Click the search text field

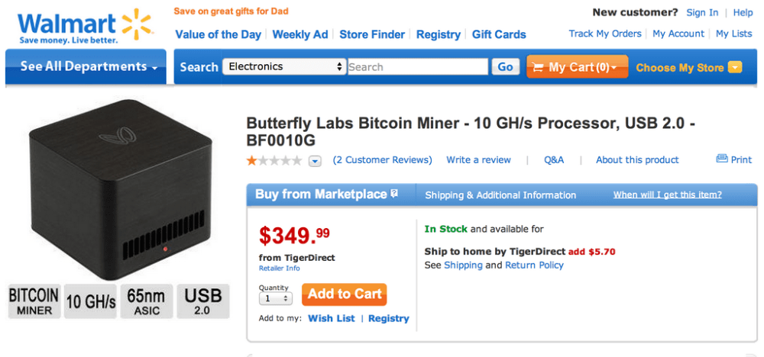pos(417,67)
